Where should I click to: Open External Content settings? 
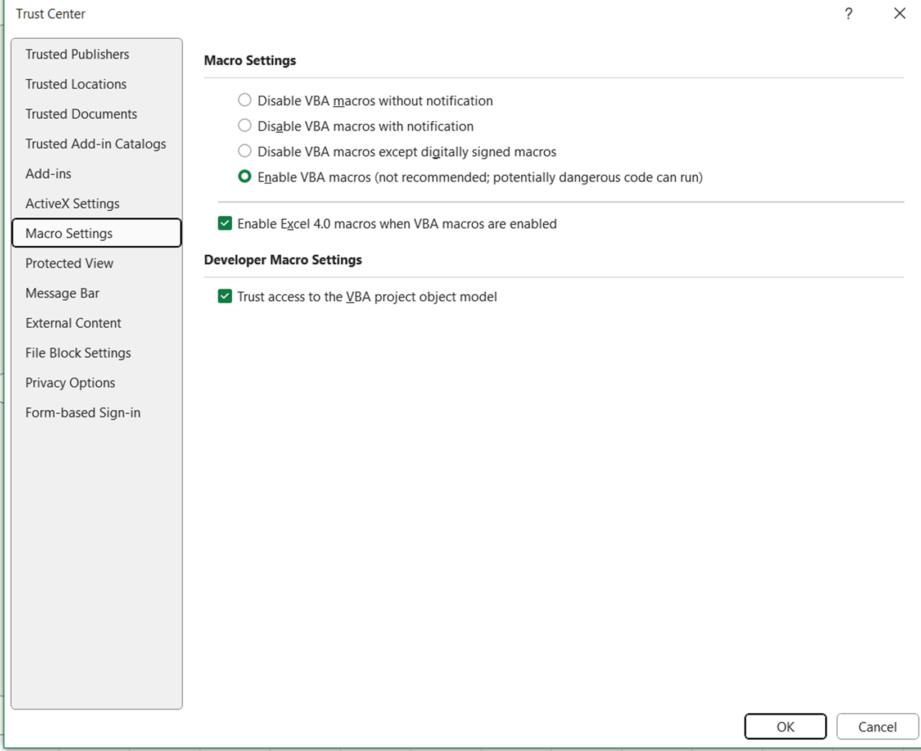coord(97,323)
